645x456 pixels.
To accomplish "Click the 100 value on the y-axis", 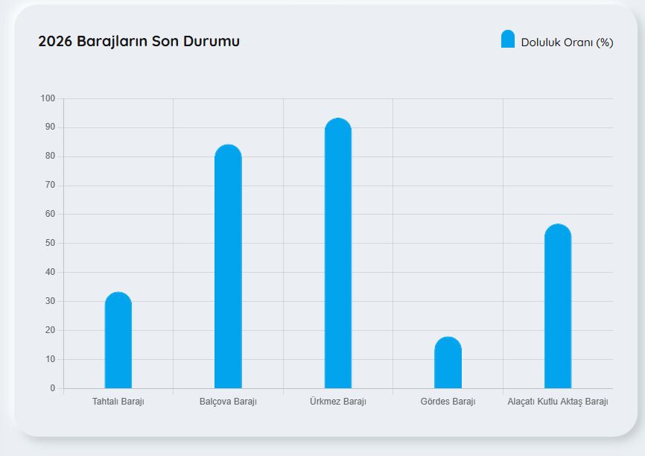I will (x=48, y=98).
